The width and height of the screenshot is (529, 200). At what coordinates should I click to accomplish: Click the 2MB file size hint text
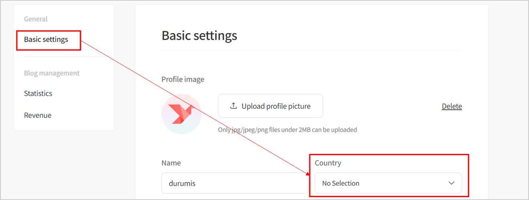coord(287,130)
